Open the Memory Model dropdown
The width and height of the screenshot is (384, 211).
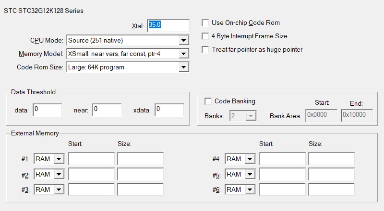click(x=128, y=54)
